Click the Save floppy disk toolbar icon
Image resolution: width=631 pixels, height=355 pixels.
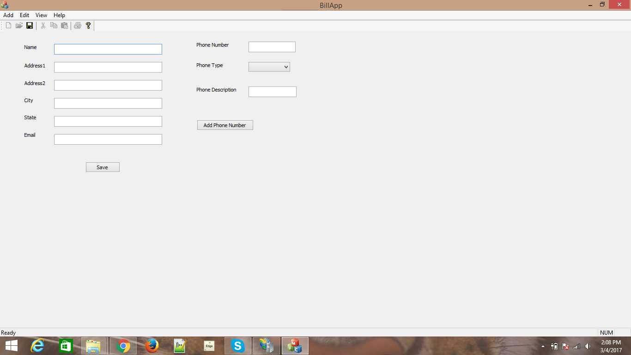pyautogui.click(x=30, y=25)
